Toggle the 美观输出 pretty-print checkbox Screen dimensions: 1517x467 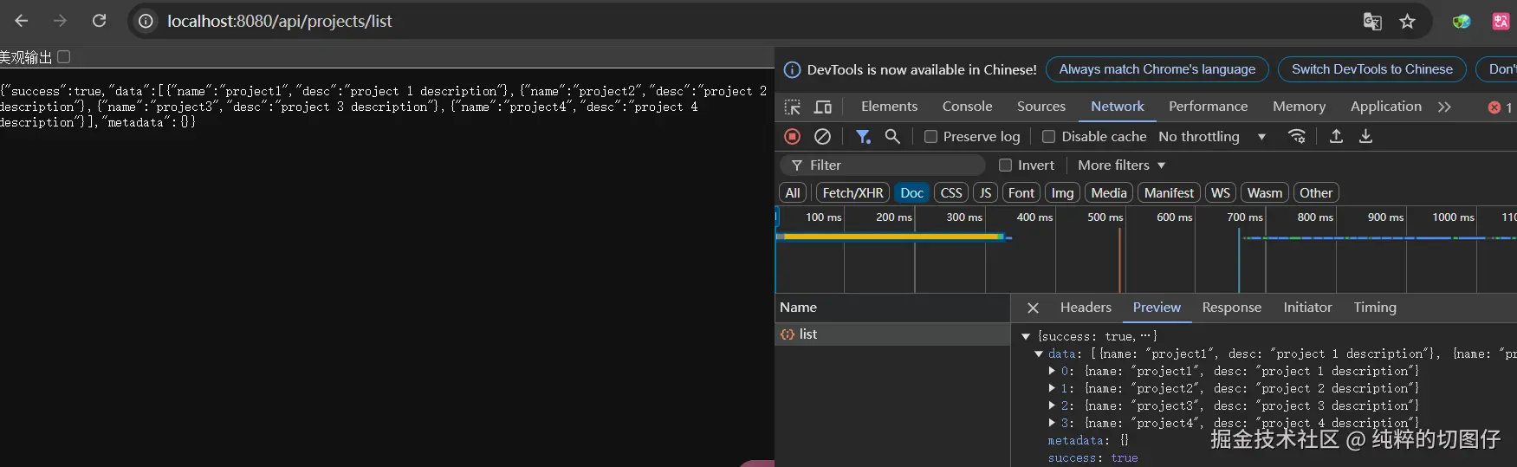point(64,57)
